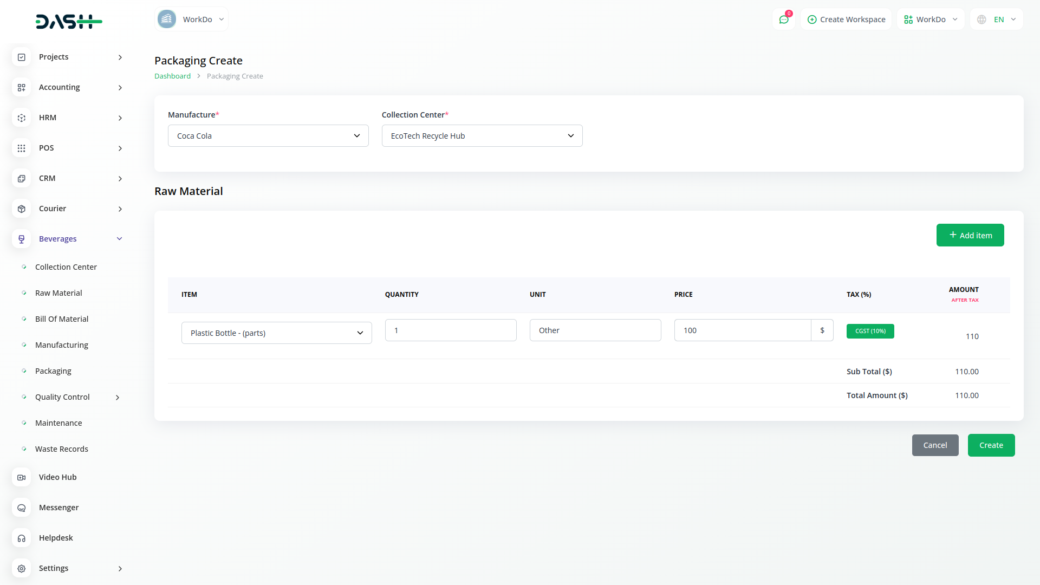Expand the Quality Control submenu
Screen dimensions: 1040x585
[x=118, y=397]
